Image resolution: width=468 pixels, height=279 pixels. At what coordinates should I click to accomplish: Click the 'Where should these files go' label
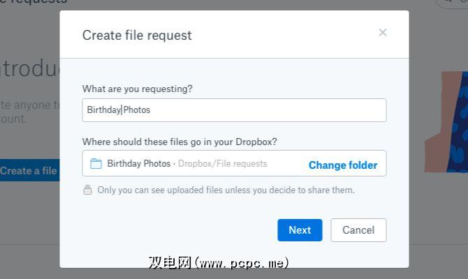(x=180, y=142)
